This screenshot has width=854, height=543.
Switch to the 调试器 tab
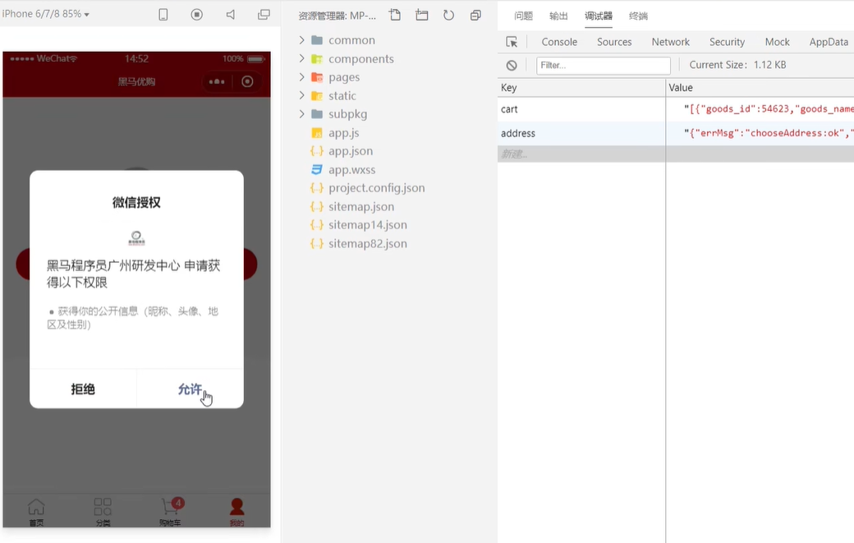click(599, 16)
